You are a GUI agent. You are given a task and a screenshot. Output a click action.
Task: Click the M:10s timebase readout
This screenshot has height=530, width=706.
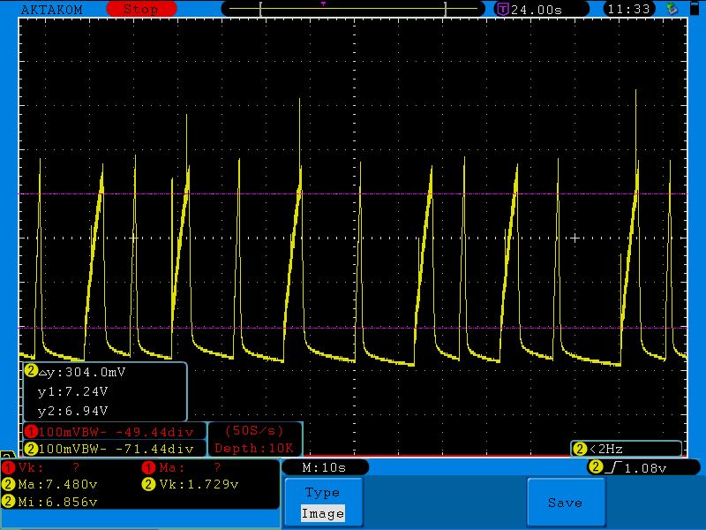click(x=323, y=467)
